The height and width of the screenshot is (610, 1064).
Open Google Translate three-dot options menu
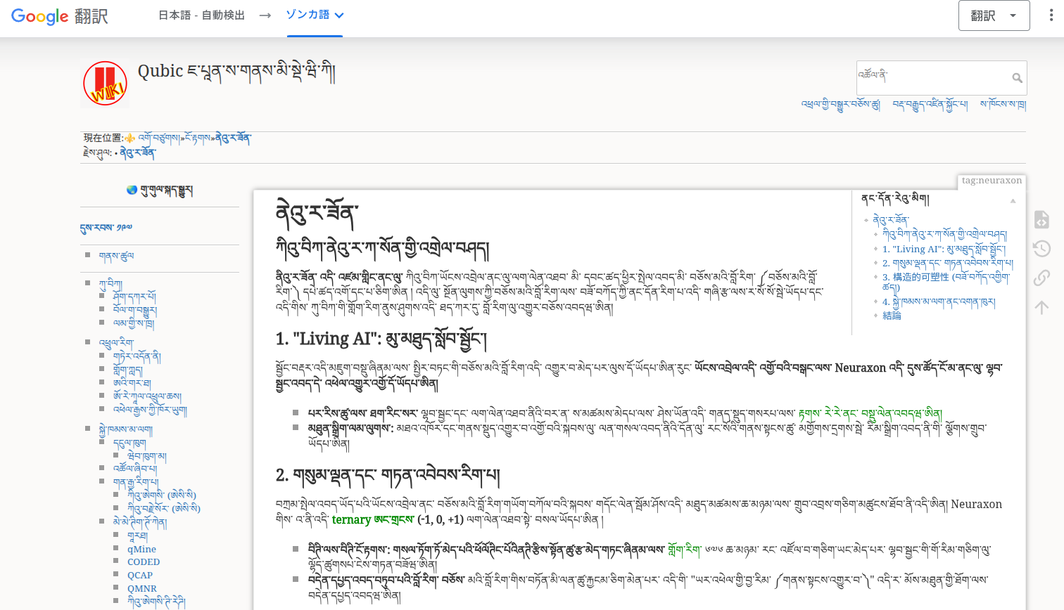pyautogui.click(x=1051, y=15)
